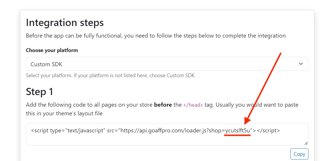The height and width of the screenshot is (161, 335).
Task: Click the Choose your platform label
Action: tap(52, 50)
